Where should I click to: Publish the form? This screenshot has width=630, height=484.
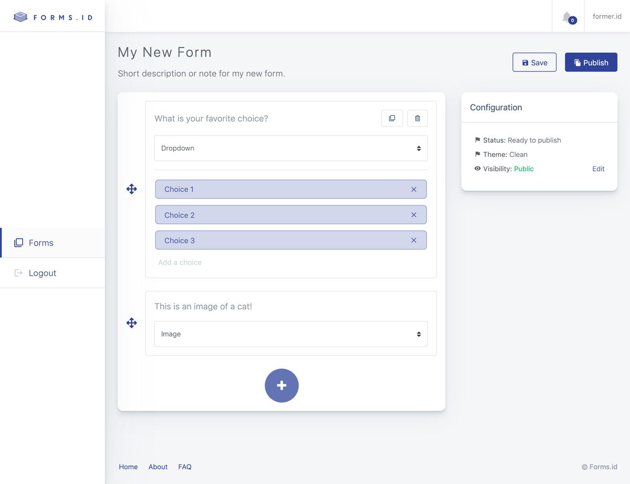591,62
